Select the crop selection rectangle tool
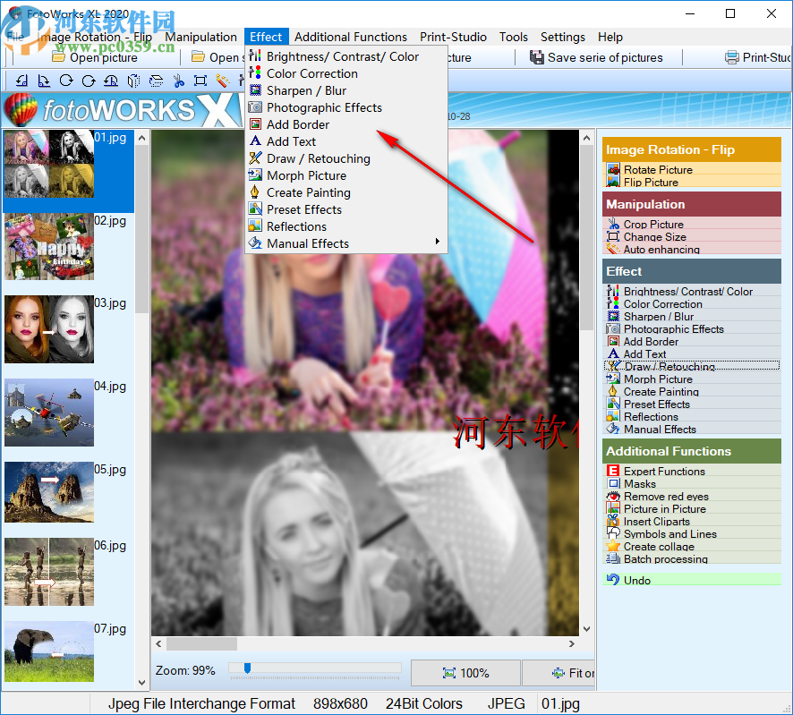 [199, 81]
